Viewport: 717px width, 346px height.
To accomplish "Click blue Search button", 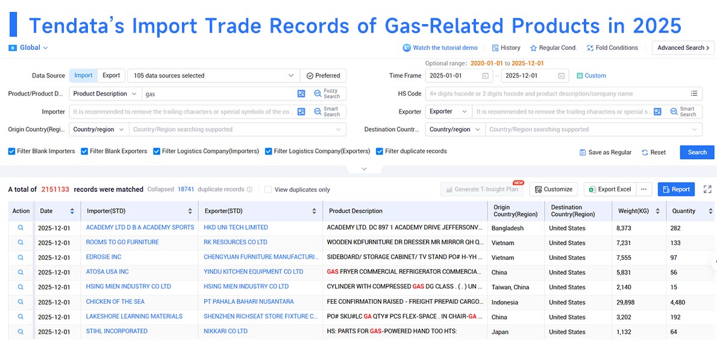I will 697,152.
